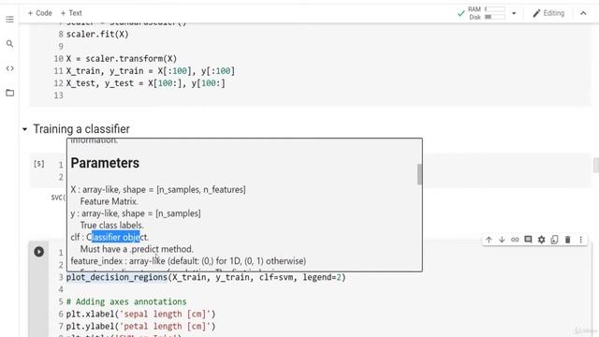Open the runtime connection dropdown arrow
This screenshot has width=599, height=337.
(x=514, y=13)
